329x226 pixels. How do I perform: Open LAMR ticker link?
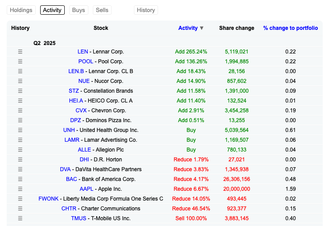click(72, 140)
